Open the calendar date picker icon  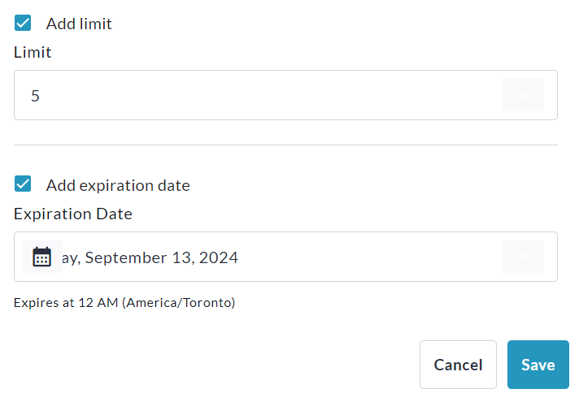41,257
